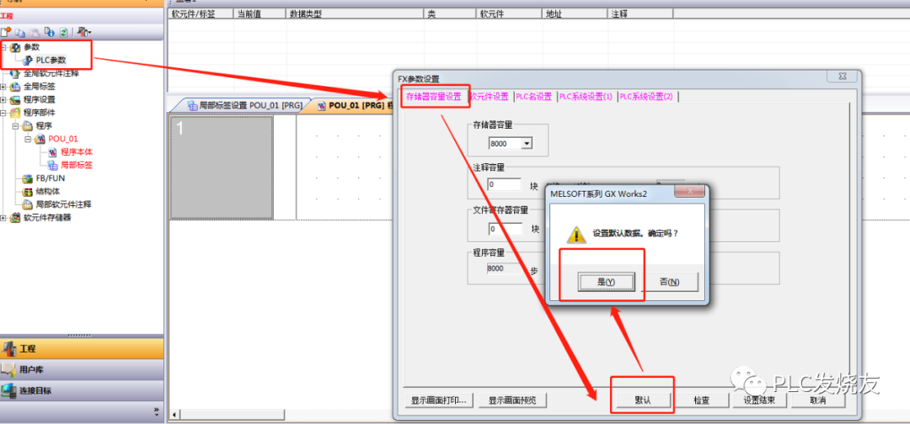
Task: Click the horizontal scrollbar's left arrow
Action: 174,415
